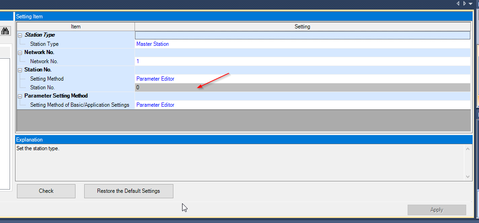Click the tab scroll right arrow
This screenshot has width=479, height=223.
(x=464, y=3)
